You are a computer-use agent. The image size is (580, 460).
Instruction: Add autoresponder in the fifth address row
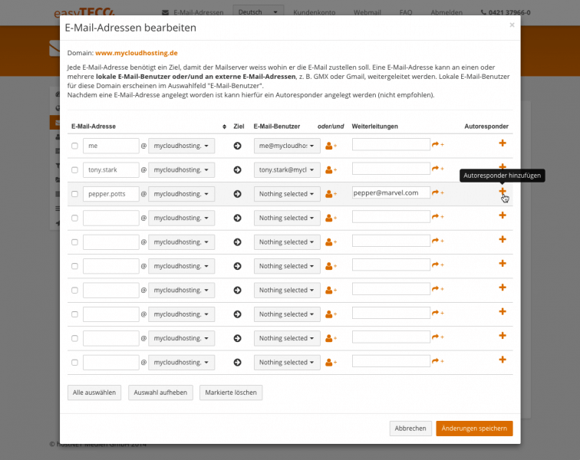[x=503, y=239]
